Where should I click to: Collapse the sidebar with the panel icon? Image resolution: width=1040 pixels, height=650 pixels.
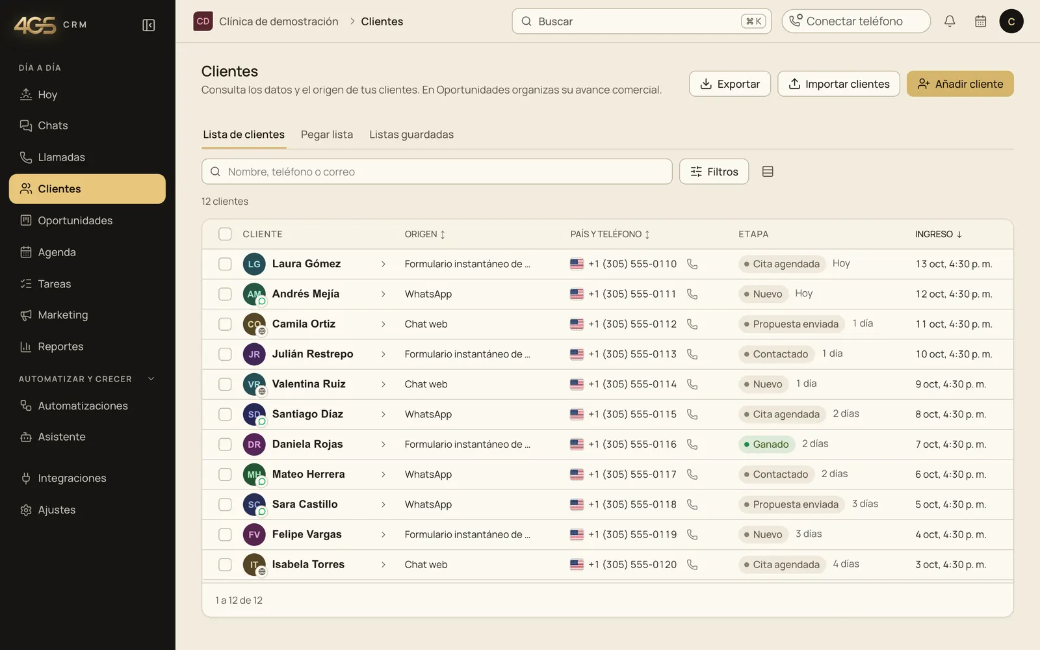click(x=148, y=25)
